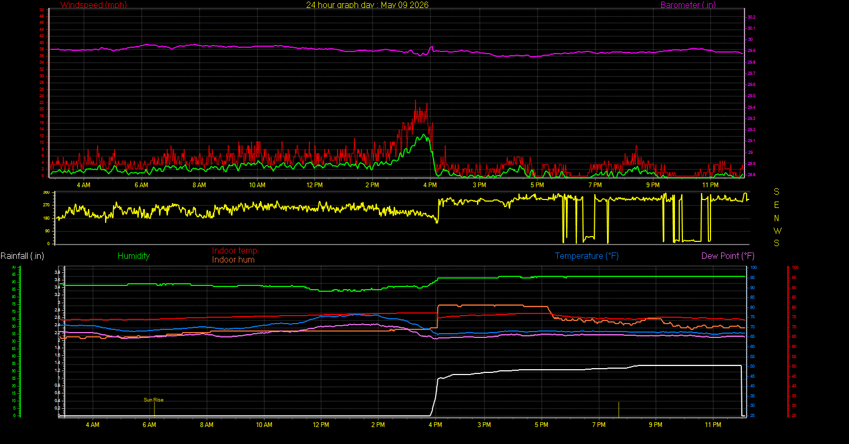Click the red "25" indoor scale value

(794, 415)
